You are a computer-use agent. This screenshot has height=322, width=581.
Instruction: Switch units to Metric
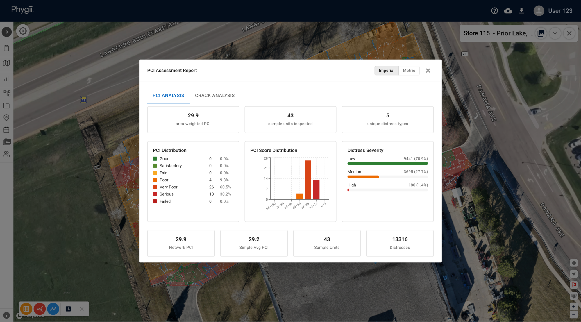[x=409, y=71]
